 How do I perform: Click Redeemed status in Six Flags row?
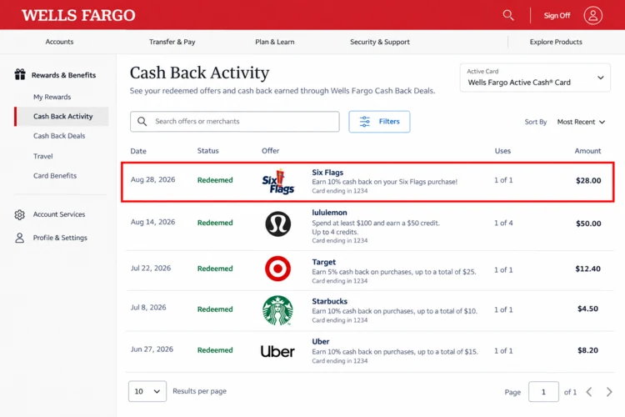pos(215,180)
